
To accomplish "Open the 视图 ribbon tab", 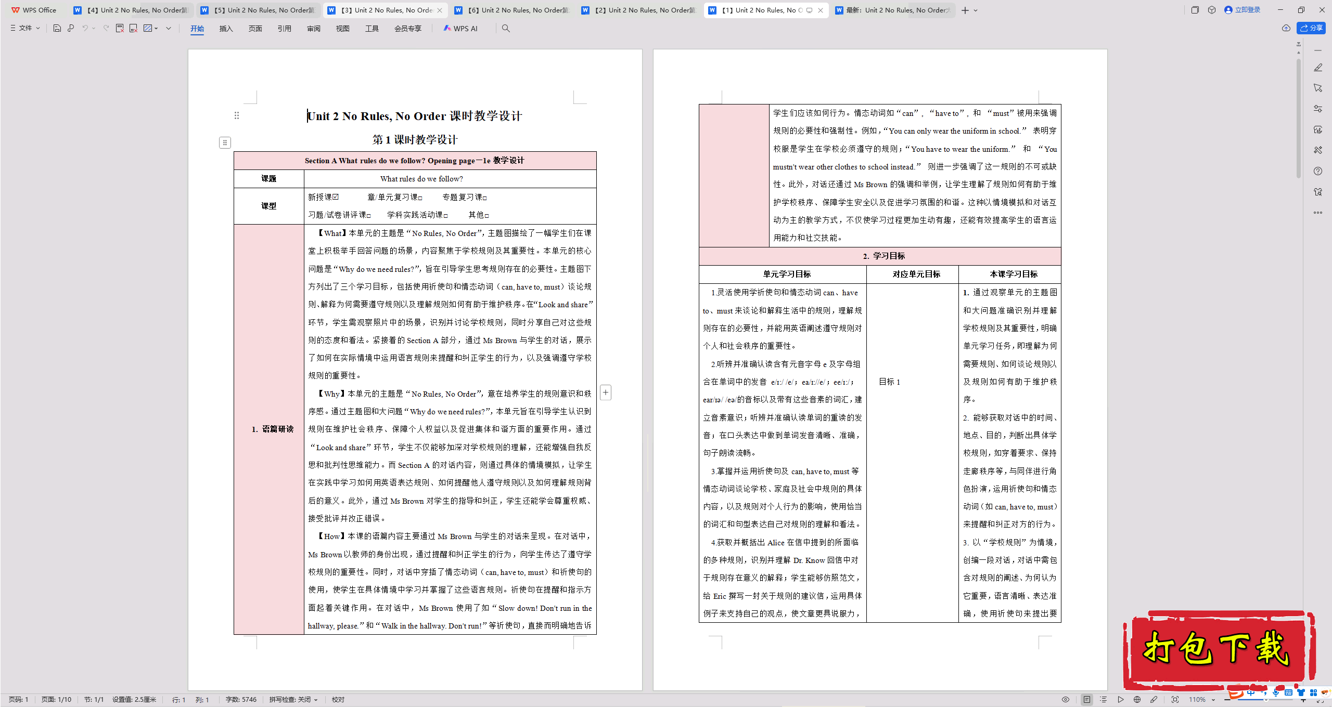I will 343,29.
